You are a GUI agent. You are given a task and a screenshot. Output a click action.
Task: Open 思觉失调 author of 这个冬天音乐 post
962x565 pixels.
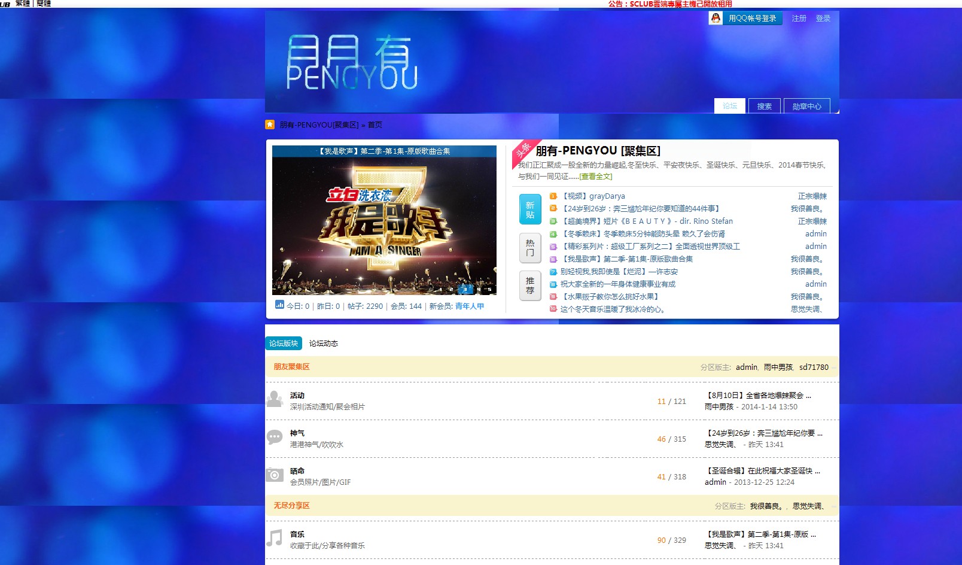click(x=807, y=309)
